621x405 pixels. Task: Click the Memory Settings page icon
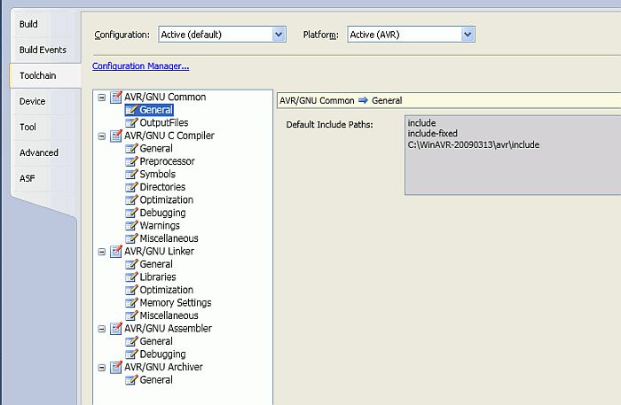(131, 303)
